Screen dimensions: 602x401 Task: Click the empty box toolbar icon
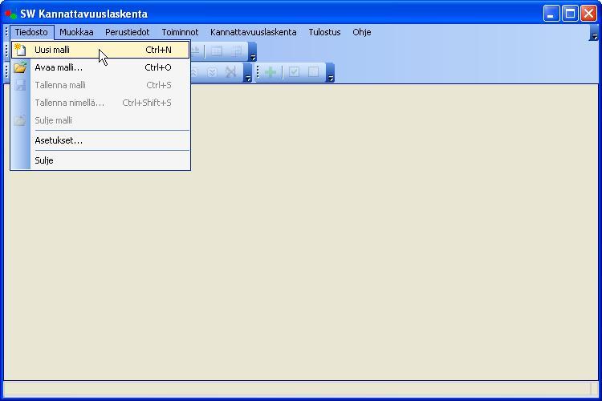click(x=313, y=71)
